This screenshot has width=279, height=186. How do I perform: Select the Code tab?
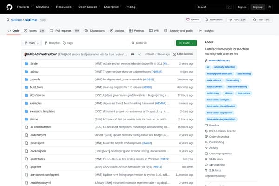13,31
